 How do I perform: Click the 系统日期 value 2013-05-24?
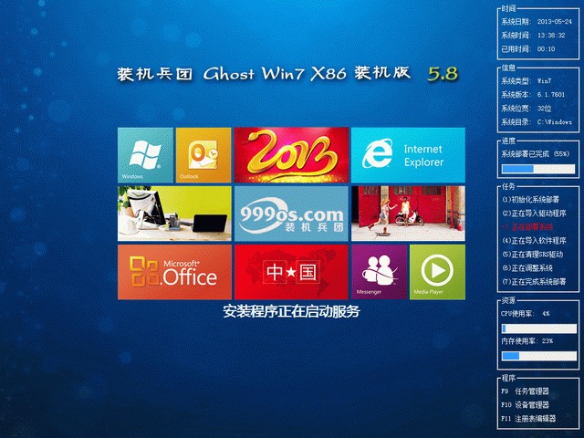point(554,22)
